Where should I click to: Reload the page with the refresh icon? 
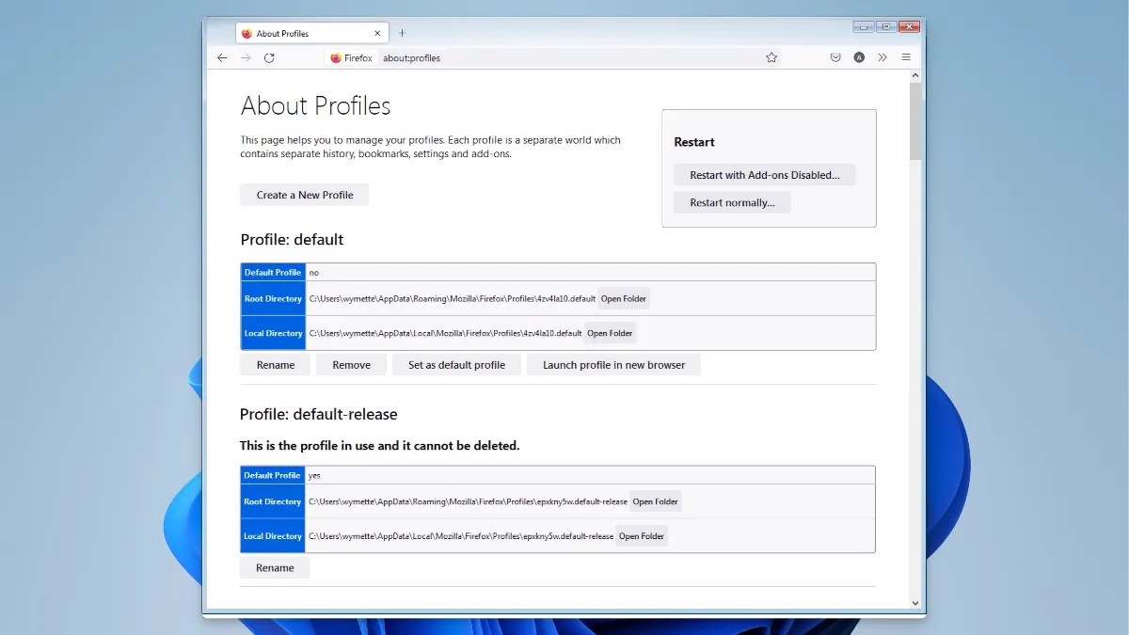click(269, 57)
